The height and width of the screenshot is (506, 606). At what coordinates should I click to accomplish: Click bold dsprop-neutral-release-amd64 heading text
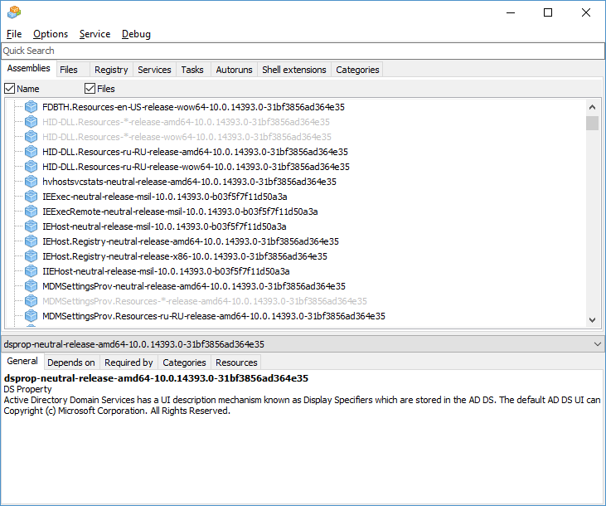156,378
